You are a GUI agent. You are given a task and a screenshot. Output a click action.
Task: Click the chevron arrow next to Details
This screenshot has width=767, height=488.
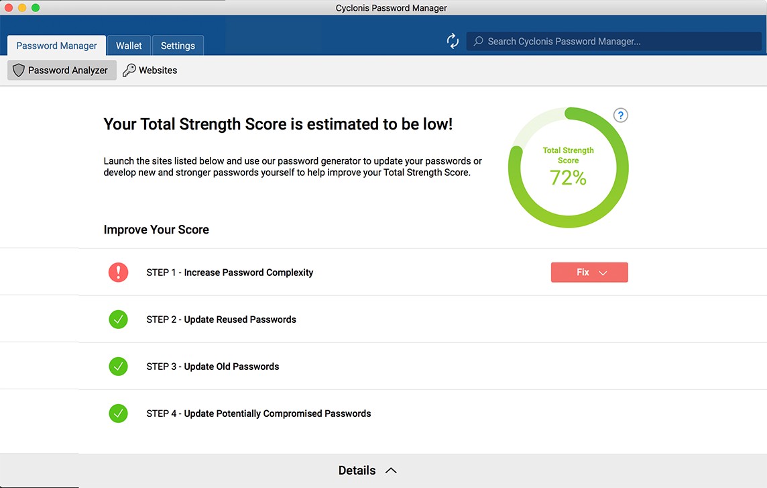pos(392,471)
